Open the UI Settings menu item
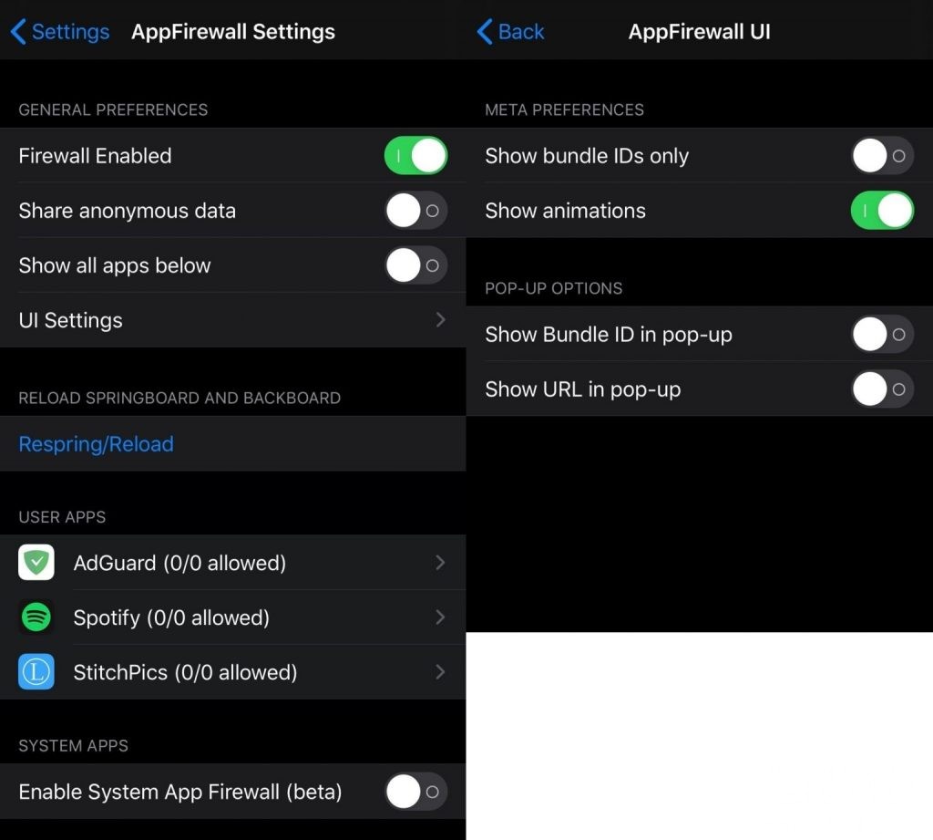 pos(71,320)
